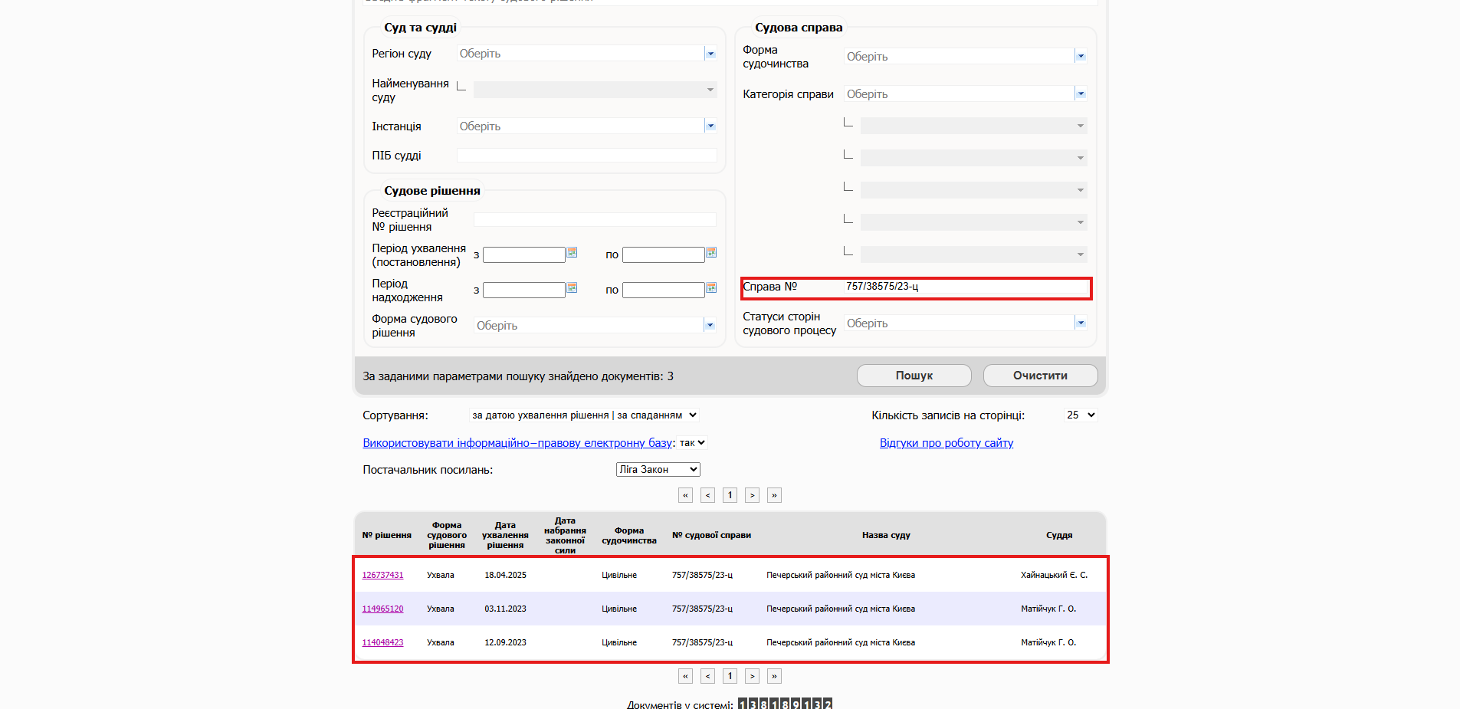Viewport: 1460px width, 709px height.
Task: Open calendar for Період ухвалення start date
Action: click(x=572, y=253)
